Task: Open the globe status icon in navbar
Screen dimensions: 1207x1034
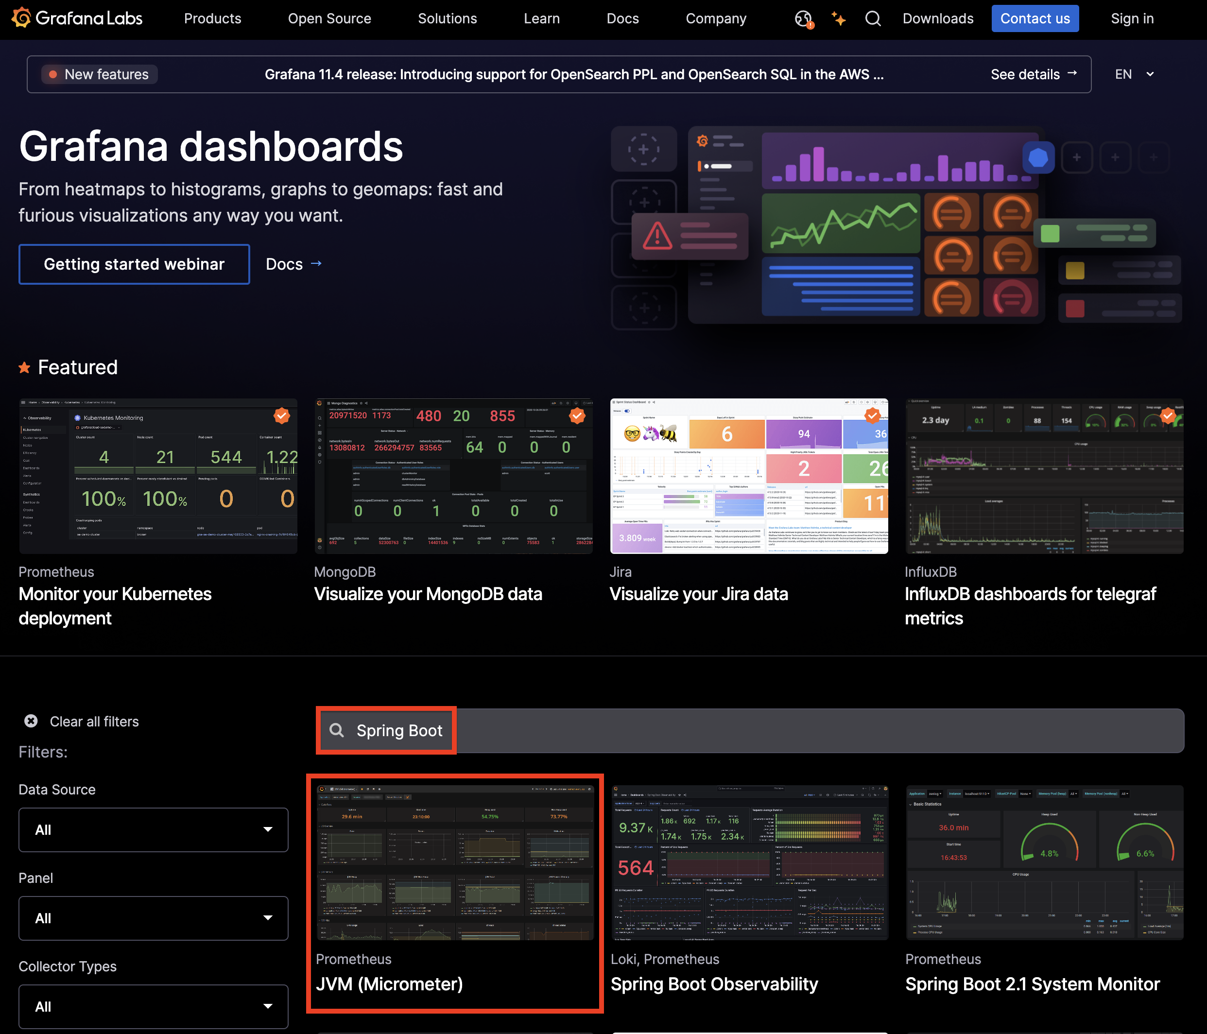Action: coord(804,18)
